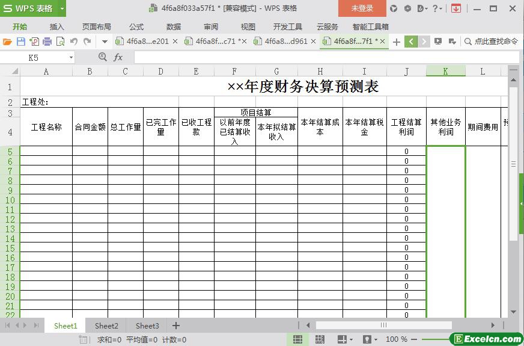Viewport: 524px width, 346px height.
Task: Click the red download icon in title bar
Action: pos(456,8)
